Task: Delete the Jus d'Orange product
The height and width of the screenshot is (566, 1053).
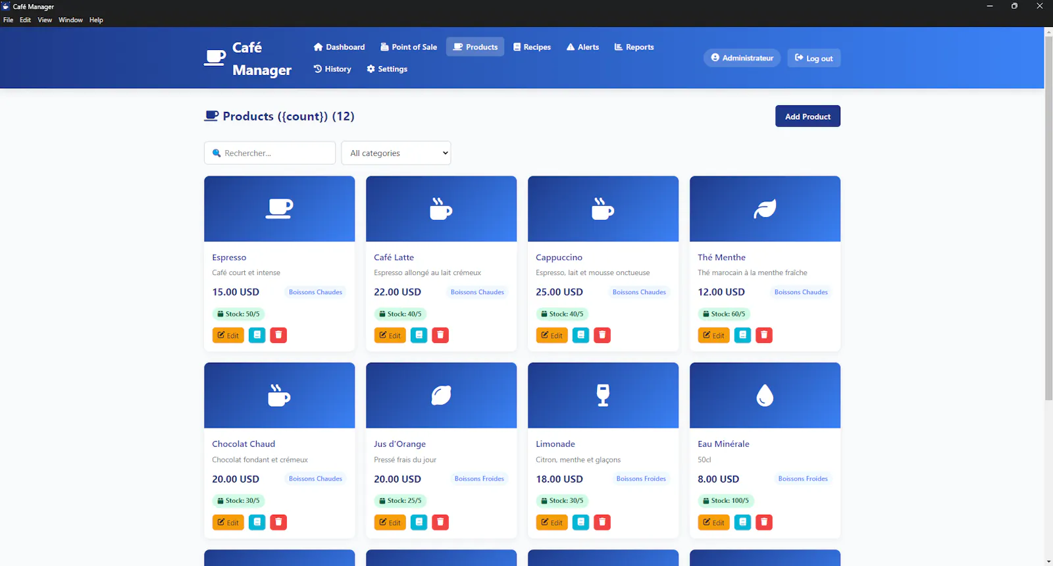Action: [440, 522]
